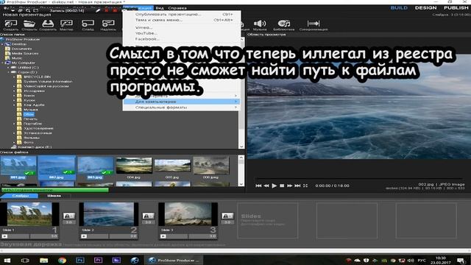Click the rewind button in preview controls
Viewport: 471px width, 265px height.
tap(266, 185)
